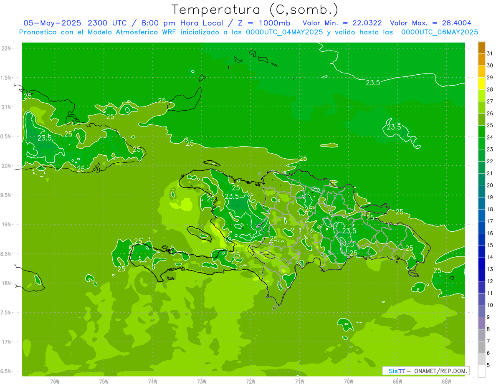The height and width of the screenshot is (387, 501).
Task: Click the legend value 20
Action: click(x=490, y=185)
